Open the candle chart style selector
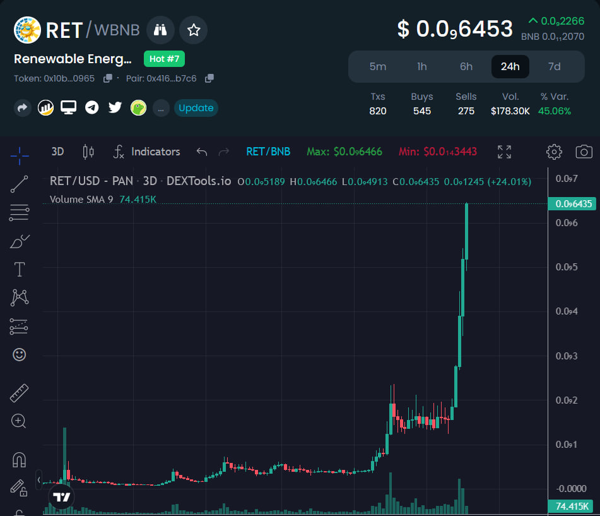The image size is (600, 516). click(88, 152)
